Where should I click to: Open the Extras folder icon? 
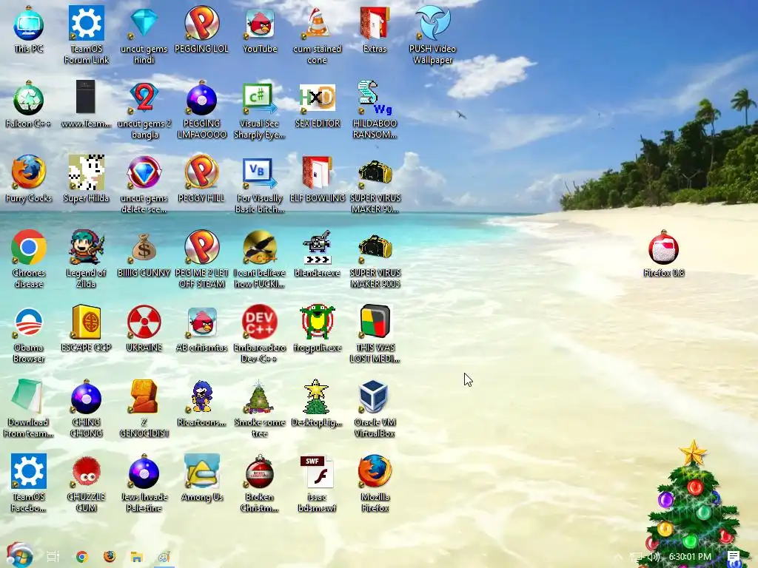tap(375, 30)
